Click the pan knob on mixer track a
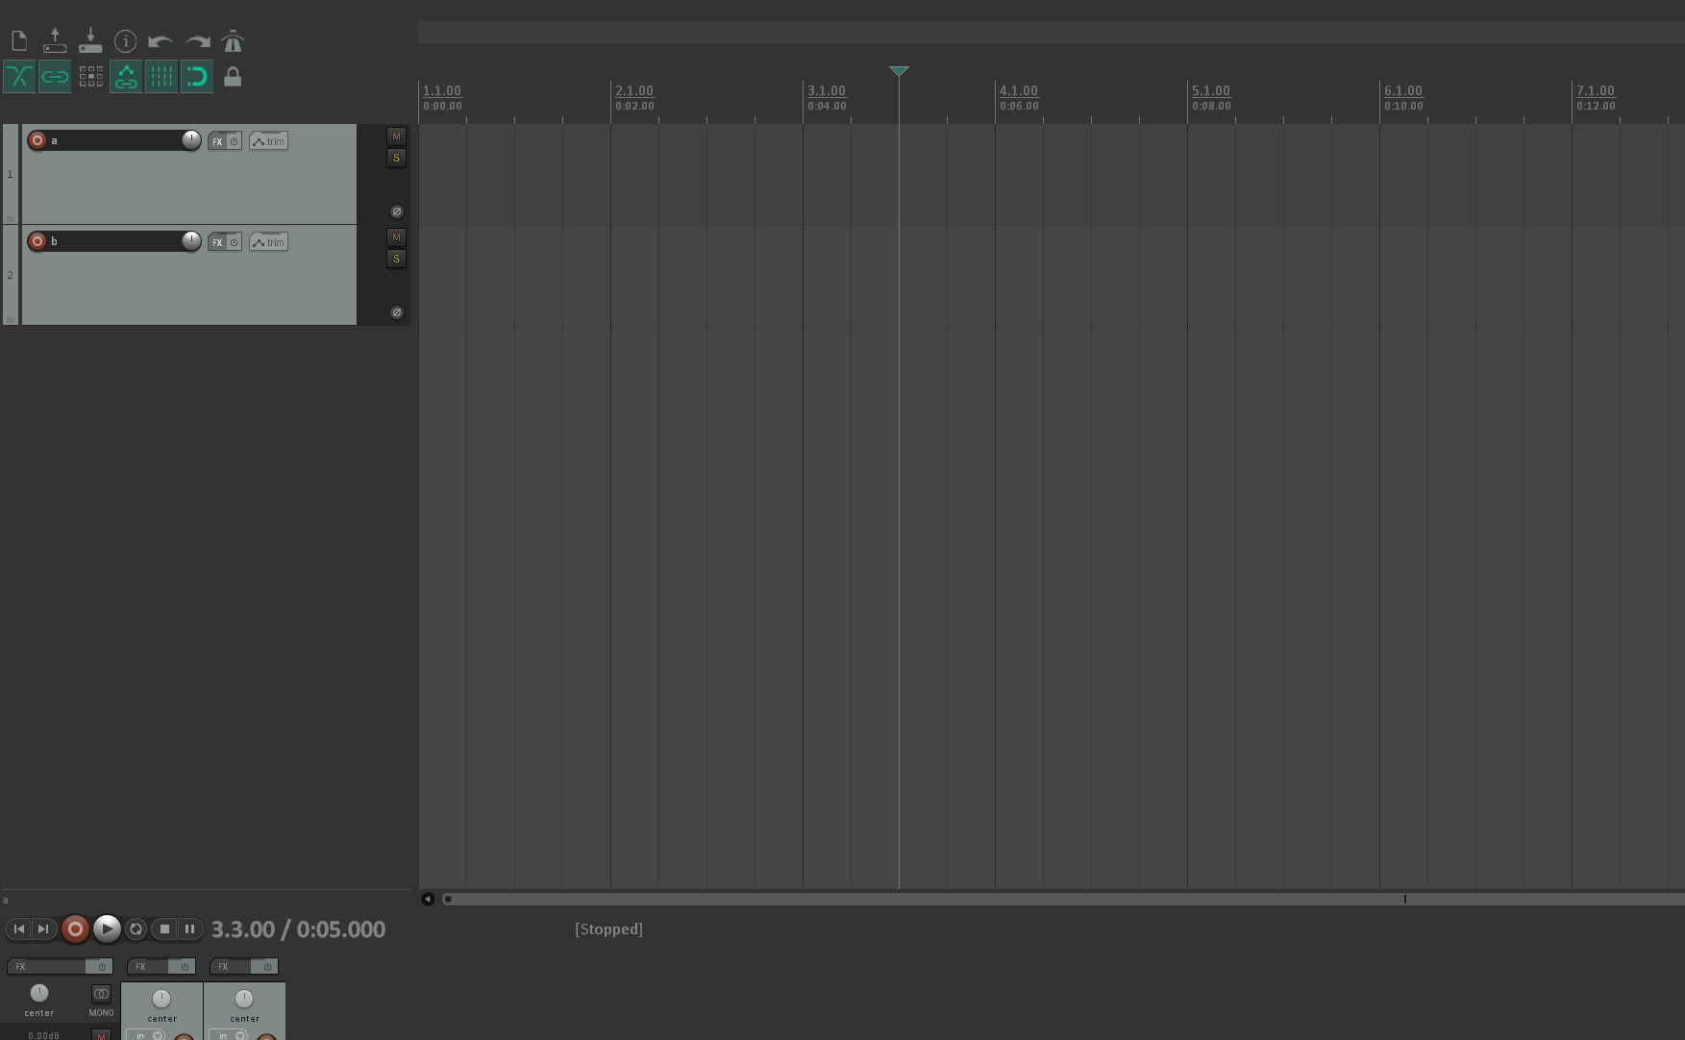Image resolution: width=1685 pixels, height=1040 pixels. click(x=161, y=999)
